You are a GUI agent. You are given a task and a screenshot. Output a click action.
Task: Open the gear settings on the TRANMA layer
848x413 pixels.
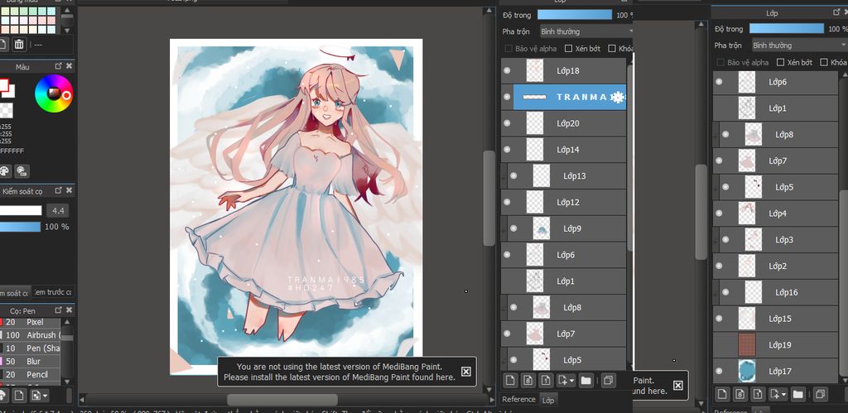[617, 98]
